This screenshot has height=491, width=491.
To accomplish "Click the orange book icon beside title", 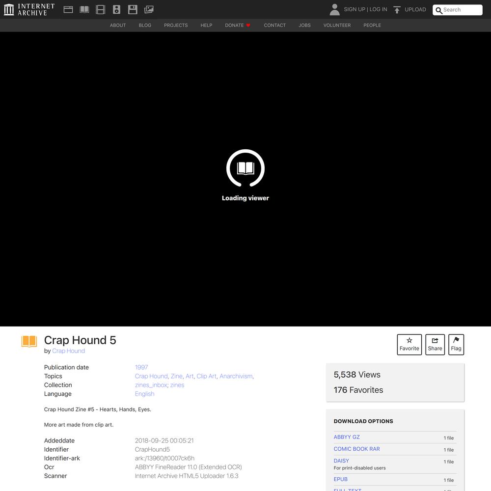I will 29,341.
